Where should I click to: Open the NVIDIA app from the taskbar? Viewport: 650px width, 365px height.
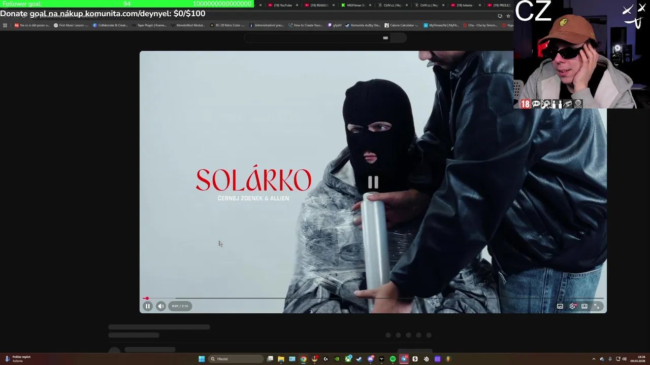coord(337,359)
